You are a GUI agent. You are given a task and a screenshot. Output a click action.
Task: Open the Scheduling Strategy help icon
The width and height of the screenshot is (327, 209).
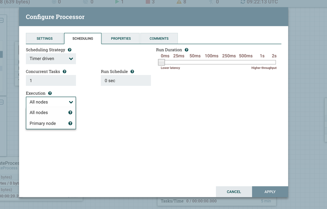click(x=69, y=50)
